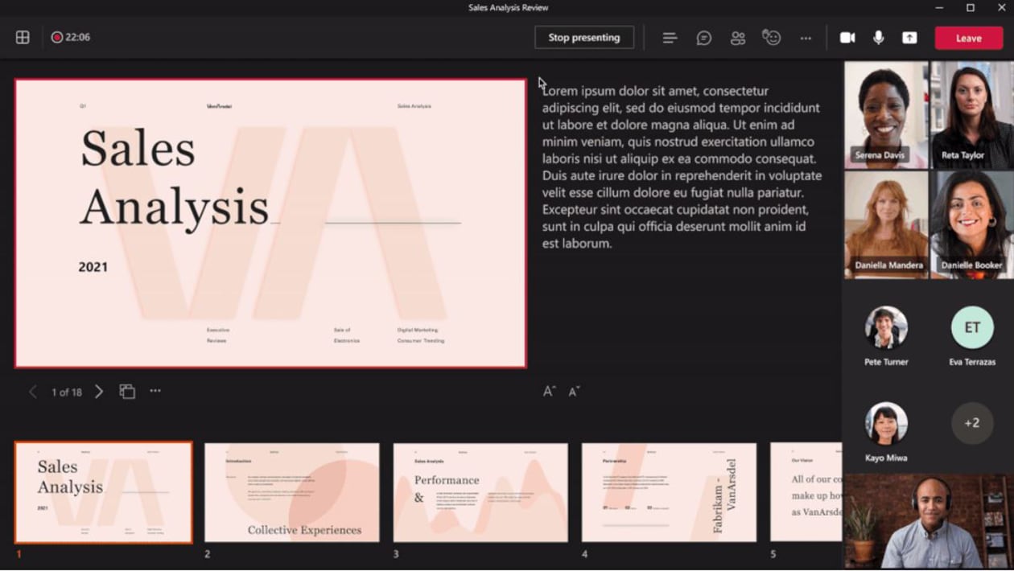Click Danielle Booker video tile
Image resolution: width=1014 pixels, height=571 pixels.
972,225
